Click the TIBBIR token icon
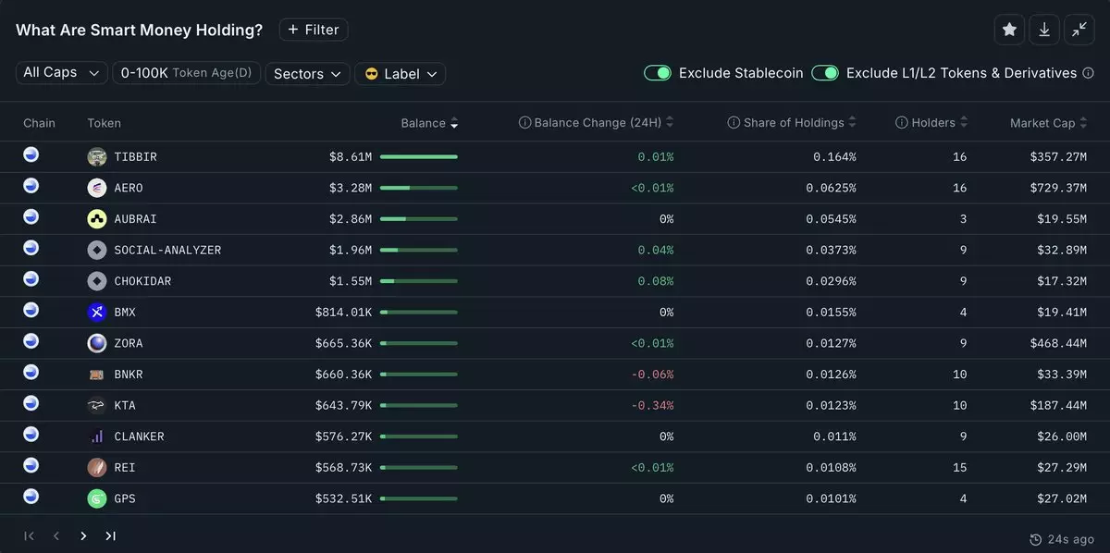Screen dimensions: 1110x553 coord(97,157)
